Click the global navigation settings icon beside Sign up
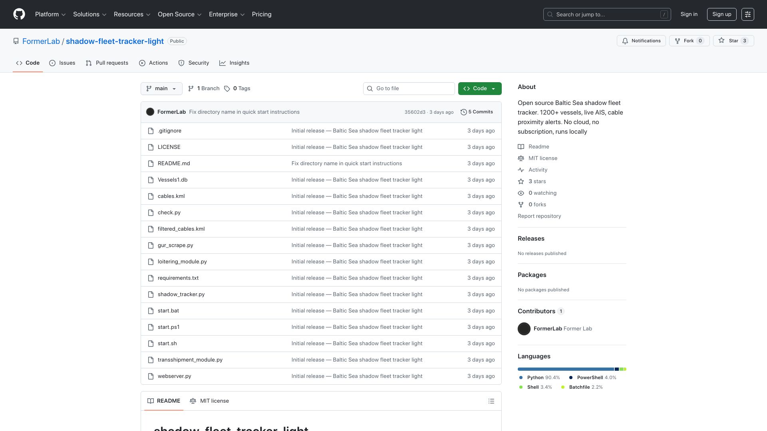Image resolution: width=767 pixels, height=431 pixels. pos(748,14)
